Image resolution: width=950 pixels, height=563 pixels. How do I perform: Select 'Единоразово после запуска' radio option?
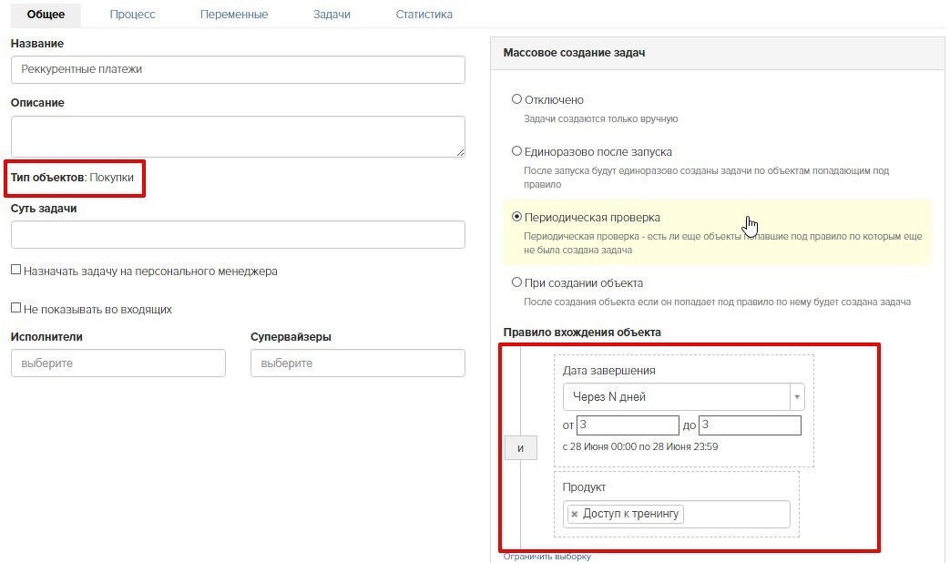coord(516,151)
